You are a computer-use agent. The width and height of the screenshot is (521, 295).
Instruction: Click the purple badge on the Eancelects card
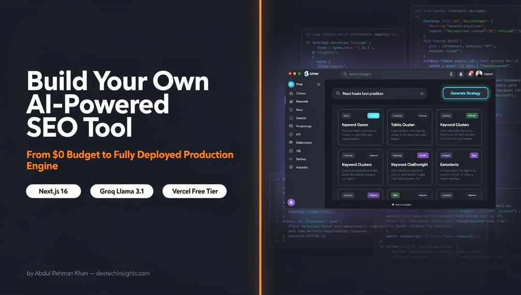click(474, 155)
